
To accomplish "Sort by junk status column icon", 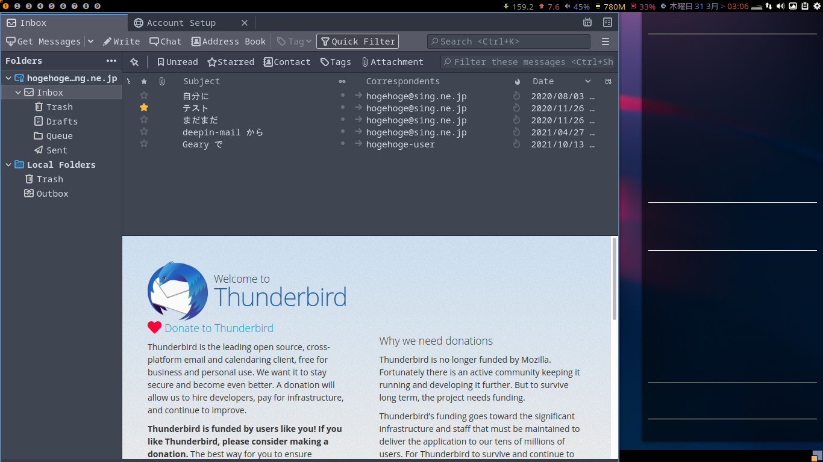I will click(517, 81).
